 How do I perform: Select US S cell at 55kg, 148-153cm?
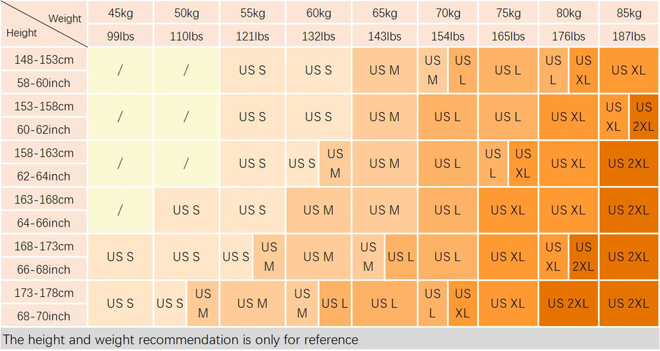[x=252, y=70]
